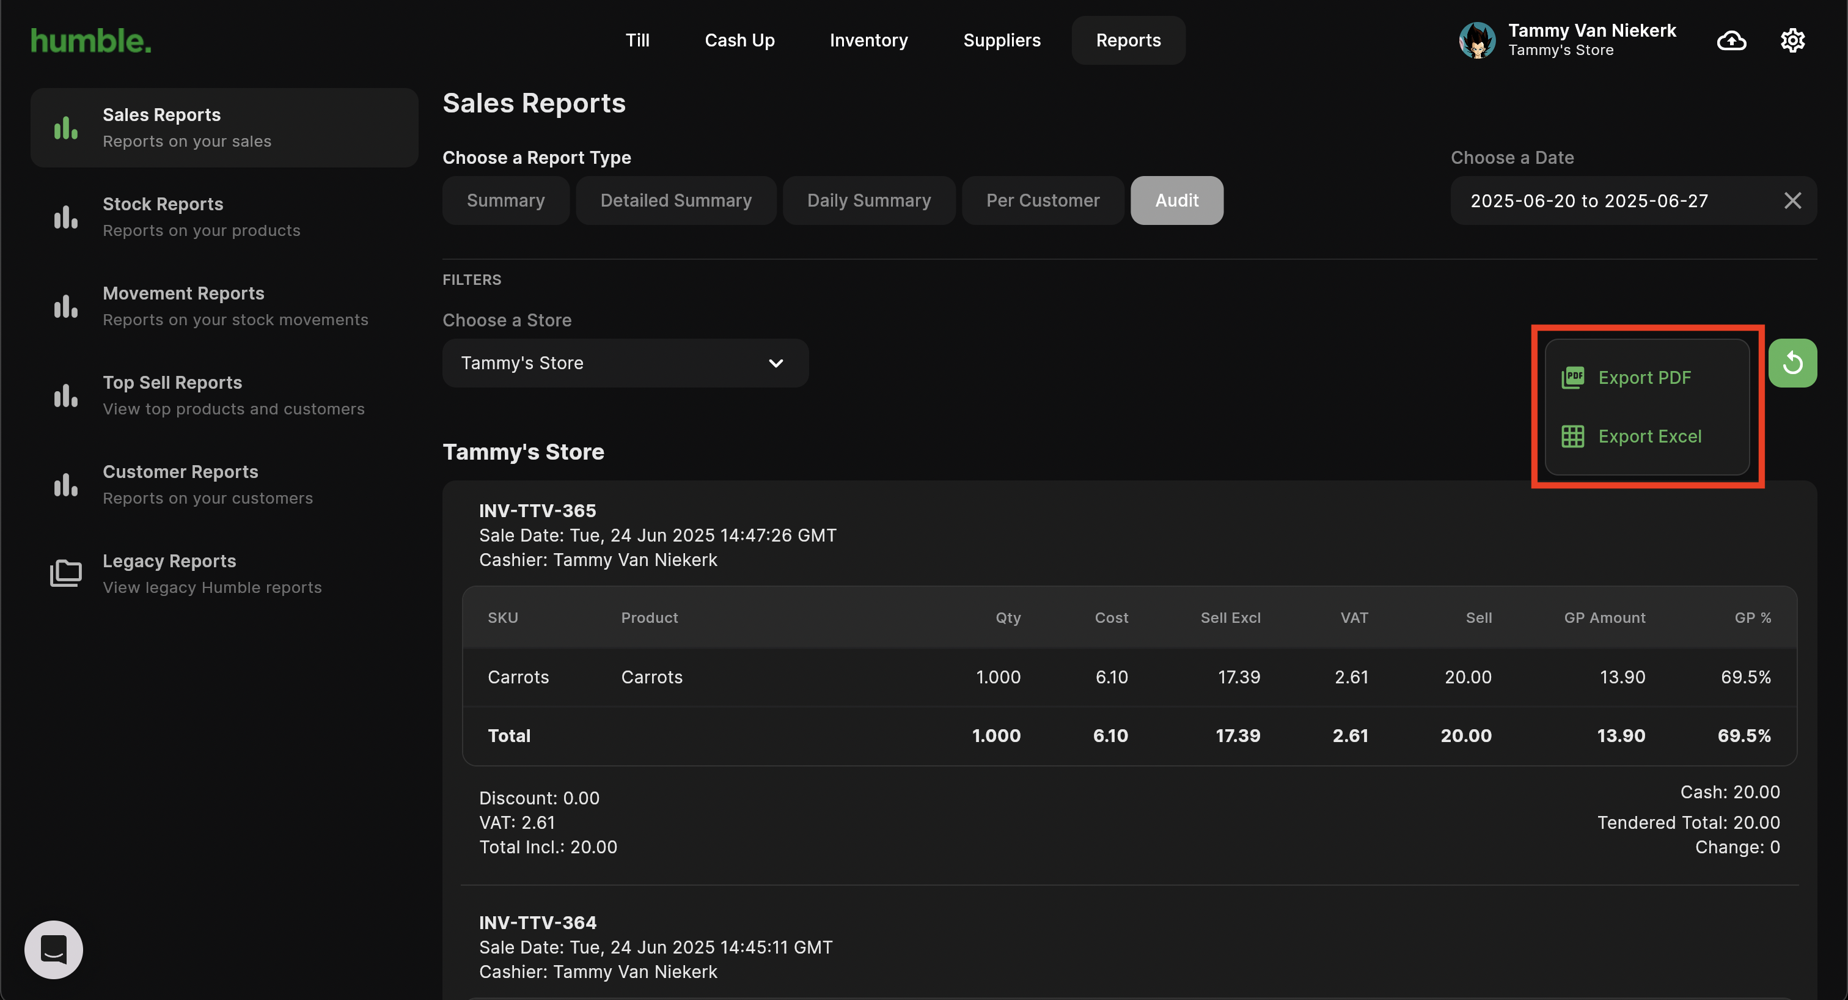Choose the Summary report type
The width and height of the screenshot is (1848, 1000).
pyautogui.click(x=506, y=201)
